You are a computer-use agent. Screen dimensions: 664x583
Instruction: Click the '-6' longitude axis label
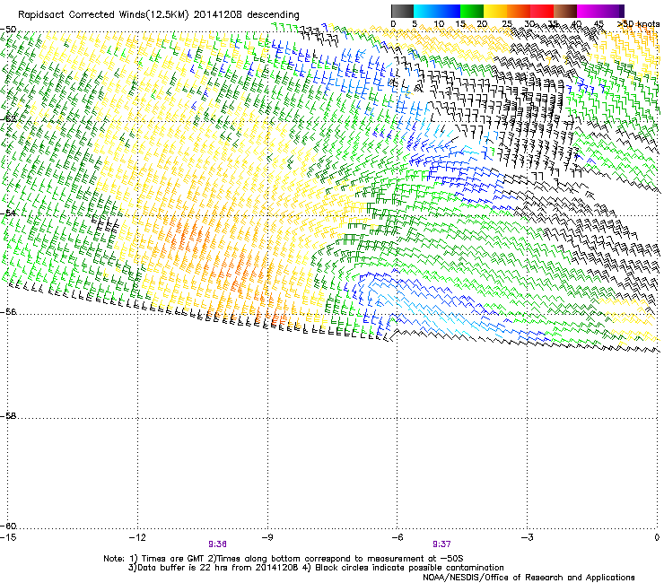click(x=398, y=537)
